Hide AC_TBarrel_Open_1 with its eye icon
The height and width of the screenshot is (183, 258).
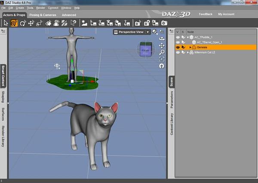click(178, 42)
